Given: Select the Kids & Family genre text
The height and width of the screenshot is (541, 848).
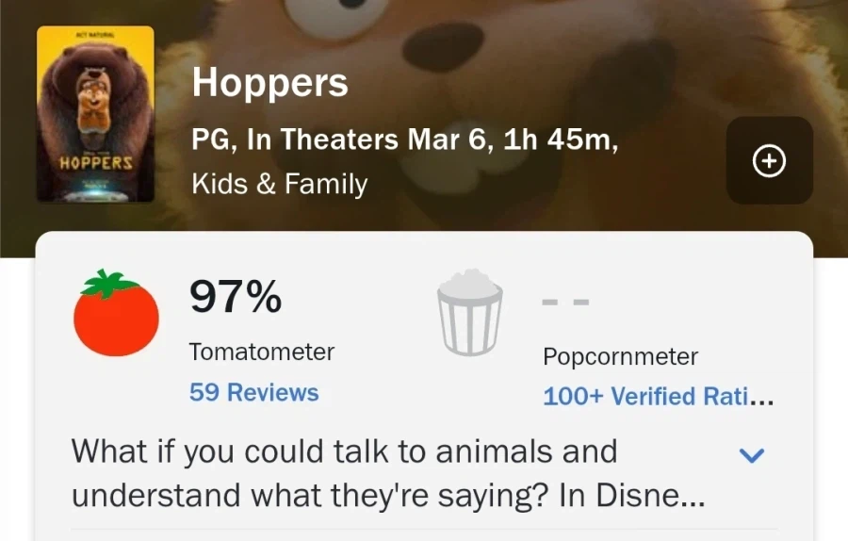Looking at the screenshot, I should [279, 184].
